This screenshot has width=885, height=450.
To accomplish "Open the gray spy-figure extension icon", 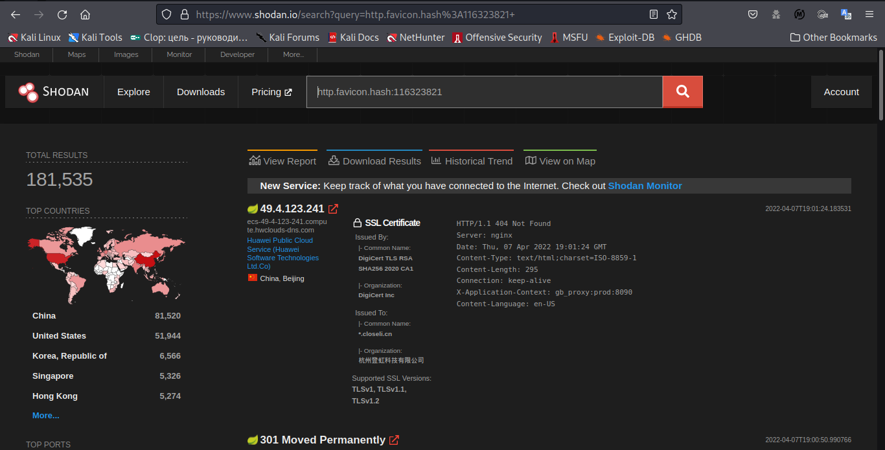I will [x=776, y=14].
